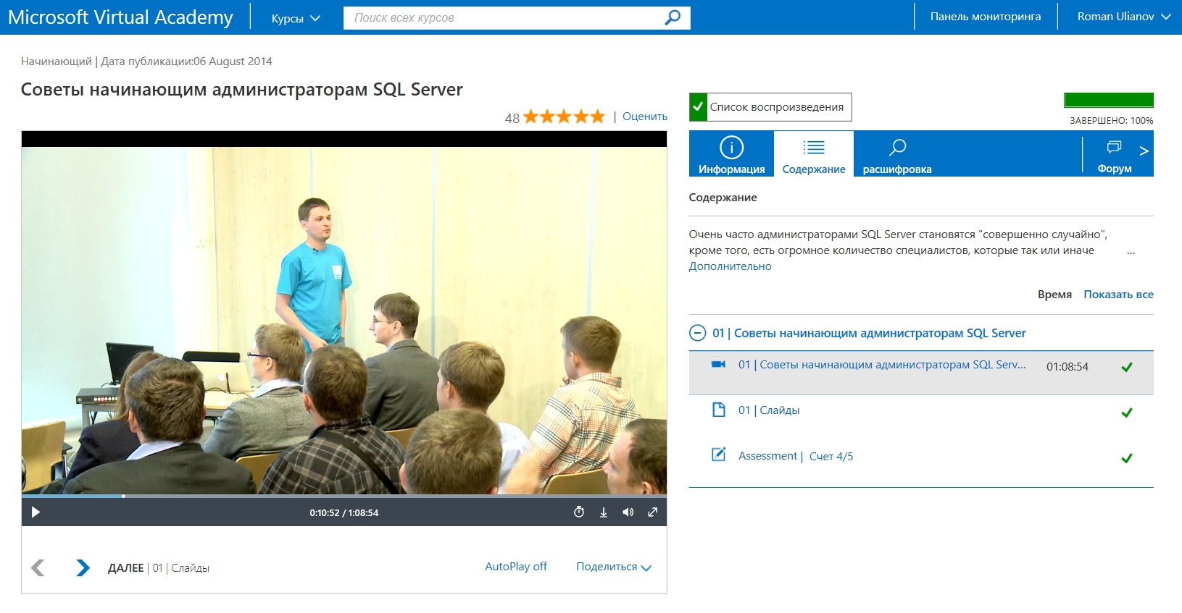Open the расшифровка tab
Image resolution: width=1182 pixels, height=613 pixels.
tap(897, 154)
